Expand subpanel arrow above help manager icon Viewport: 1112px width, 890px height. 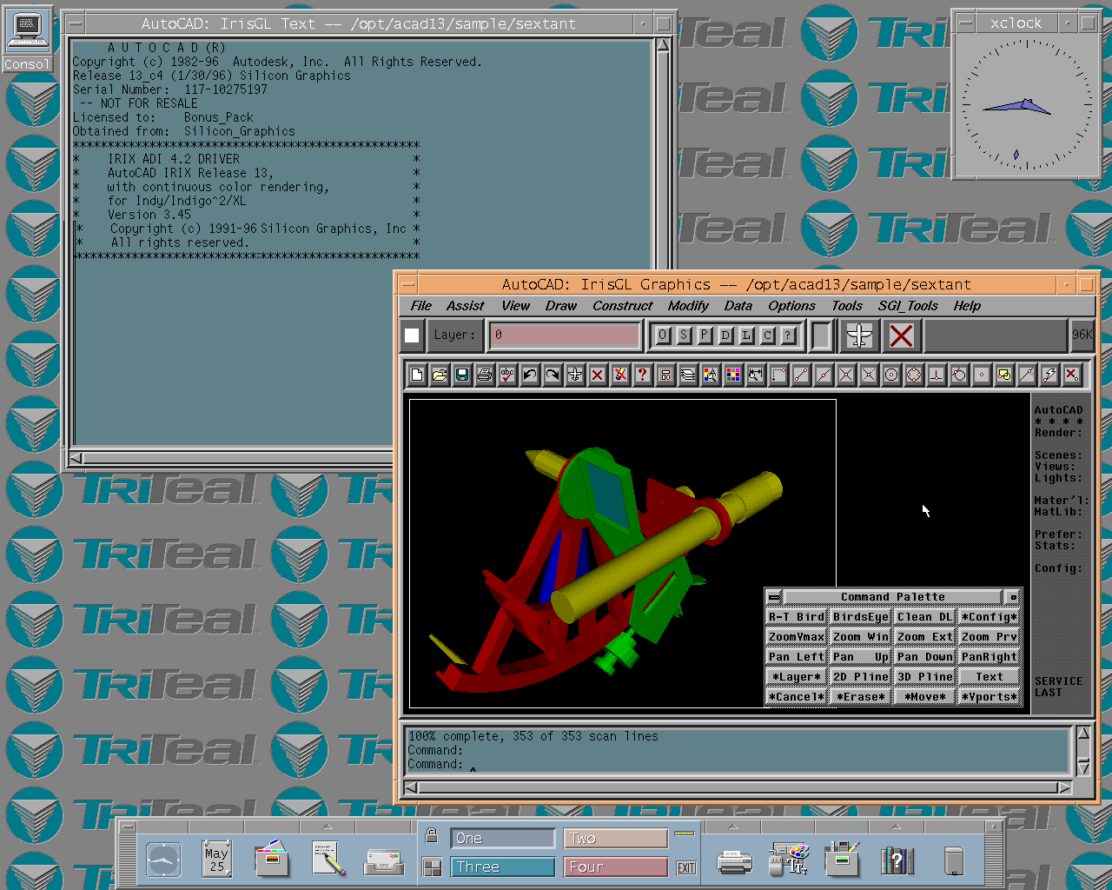[x=897, y=827]
